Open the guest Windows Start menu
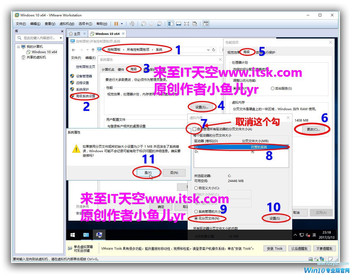This screenshot has width=351, height=274. [x=72, y=235]
